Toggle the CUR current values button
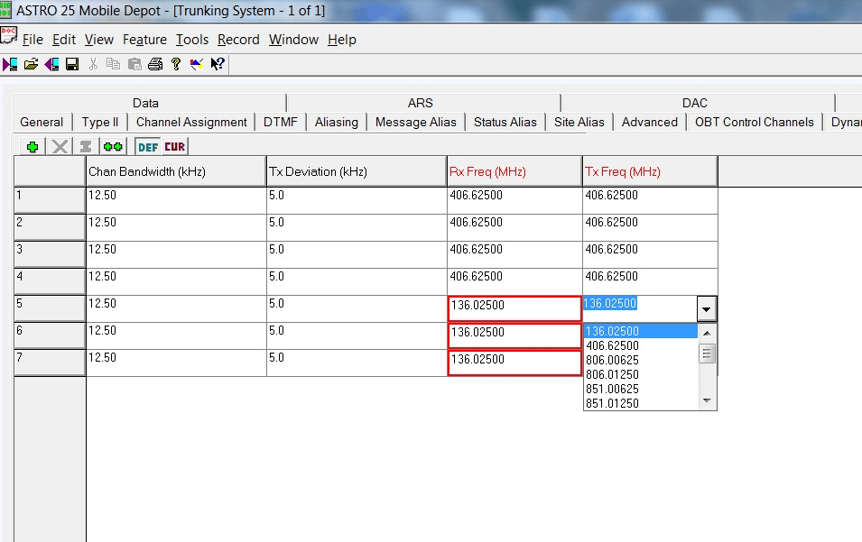Image resolution: width=862 pixels, height=542 pixels. click(x=174, y=147)
